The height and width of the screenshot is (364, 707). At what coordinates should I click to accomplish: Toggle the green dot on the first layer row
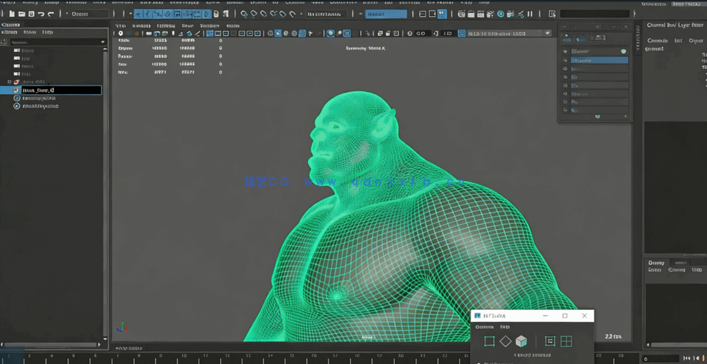pos(623,51)
